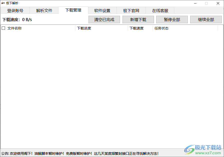Go to the 极下官网 tab

(x=131, y=10)
